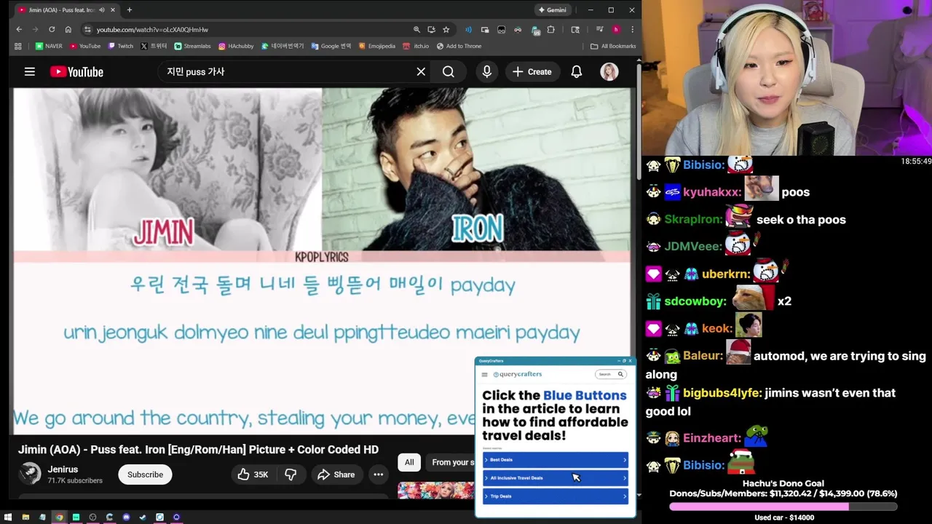
Task: Start voice search with the microphone
Action: (486, 71)
